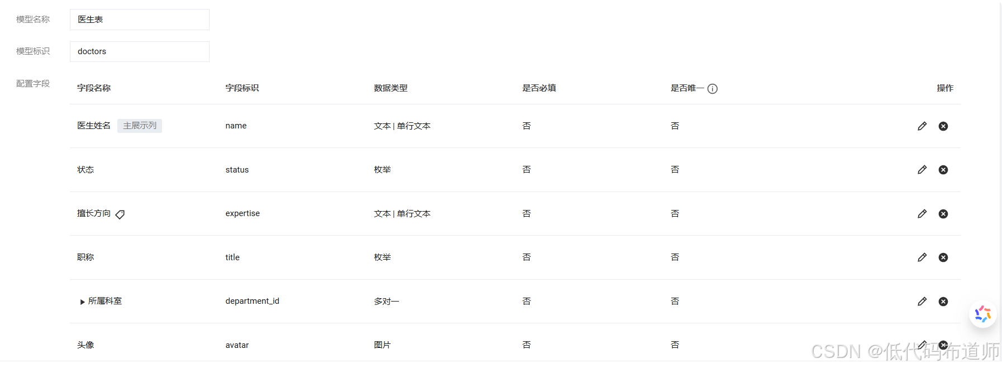Select the 状态 field name cell
The image size is (1002, 368).
(86, 170)
